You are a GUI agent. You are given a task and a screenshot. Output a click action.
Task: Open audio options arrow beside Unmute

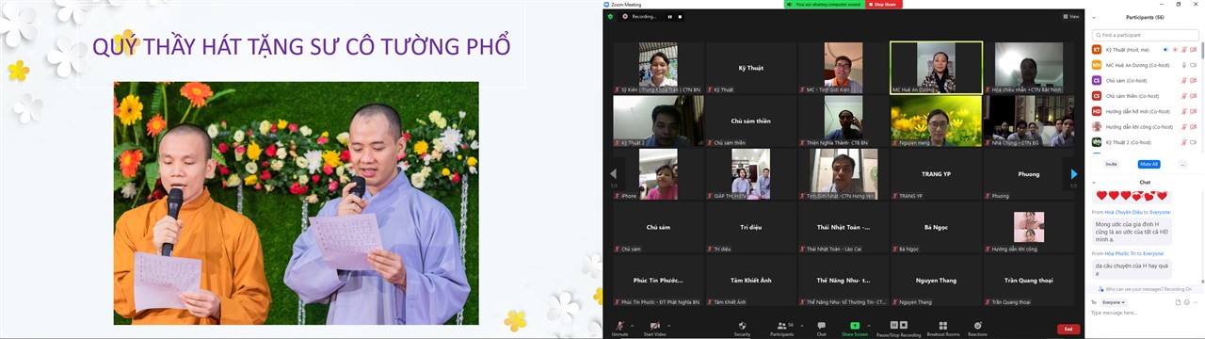633,325
